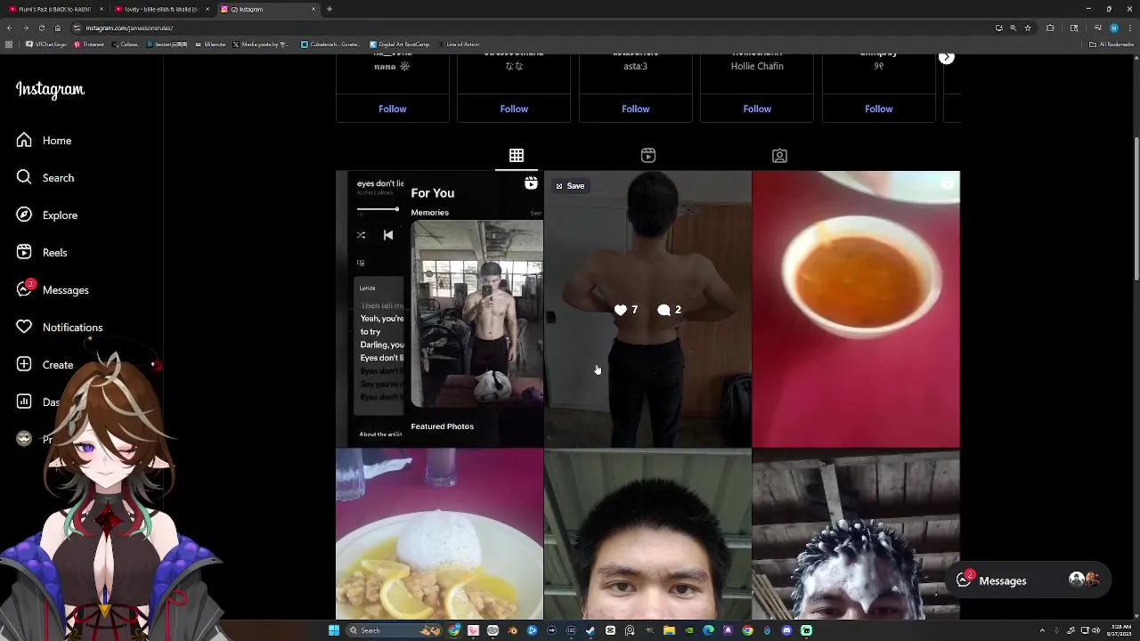Open a new browser tab
Screen dimensions: 1140x641
(330, 9)
